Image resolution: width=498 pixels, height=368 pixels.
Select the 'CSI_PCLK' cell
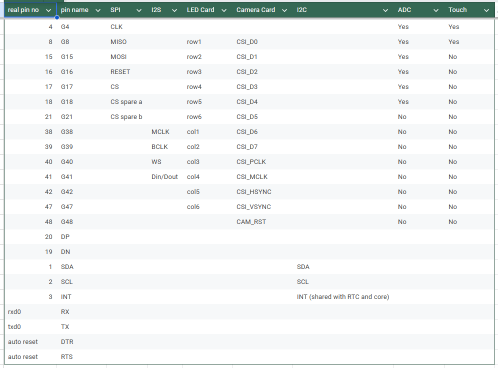click(x=263, y=162)
